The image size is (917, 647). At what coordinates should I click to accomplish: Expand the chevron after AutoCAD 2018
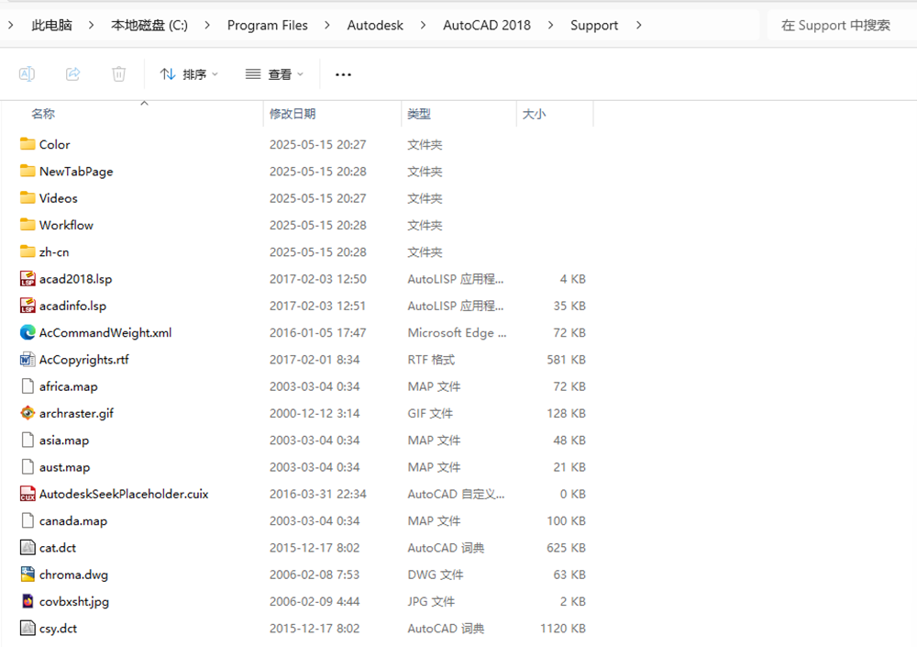point(550,25)
